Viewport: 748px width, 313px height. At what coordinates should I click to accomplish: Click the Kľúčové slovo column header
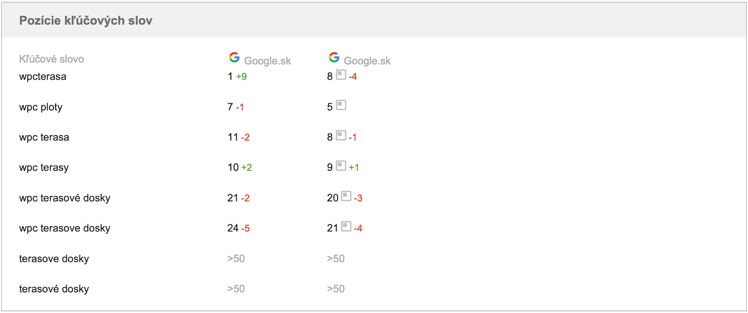pyautogui.click(x=52, y=59)
